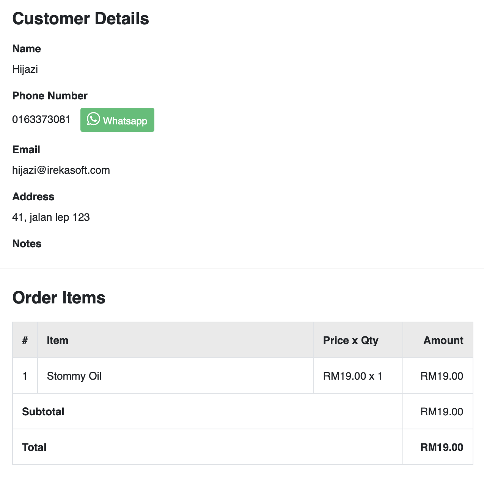The image size is (484, 487).
Task: Click the Total row label
Action: (x=34, y=447)
